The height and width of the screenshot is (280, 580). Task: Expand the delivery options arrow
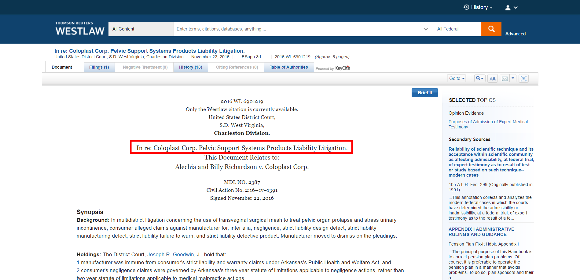point(513,78)
